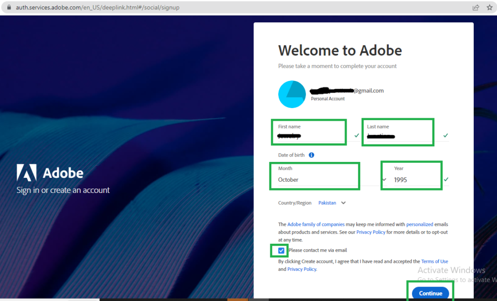
Task: Click the share page icon in address bar
Action: pos(476,8)
